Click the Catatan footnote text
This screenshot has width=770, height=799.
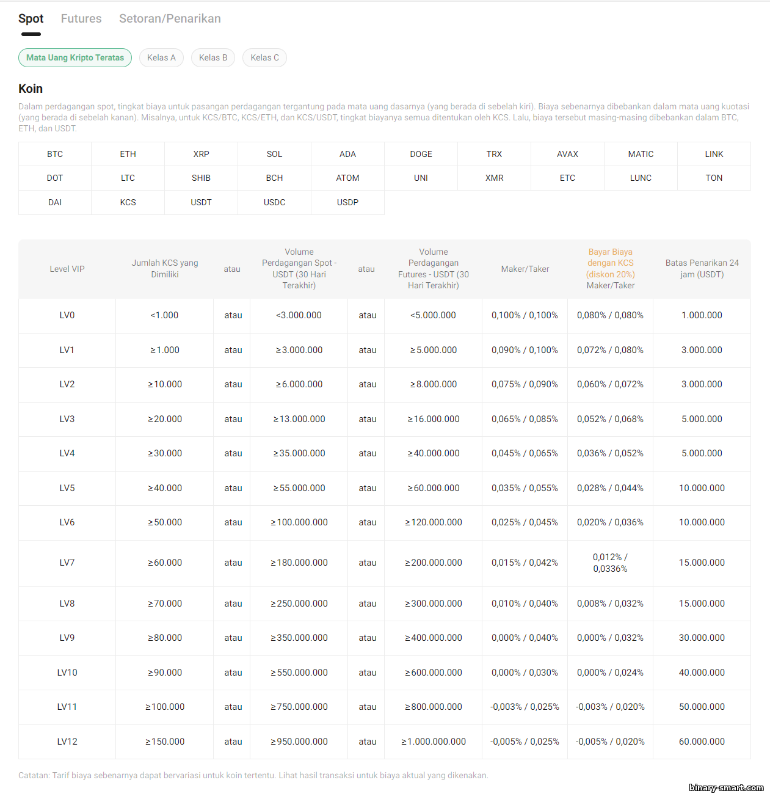point(253,776)
